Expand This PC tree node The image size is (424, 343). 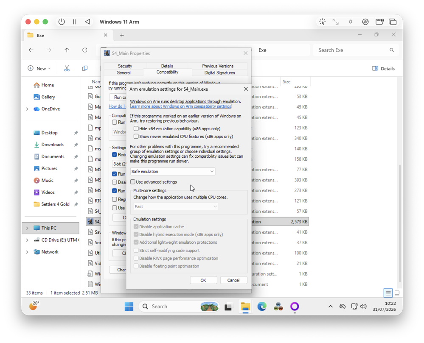(27, 228)
